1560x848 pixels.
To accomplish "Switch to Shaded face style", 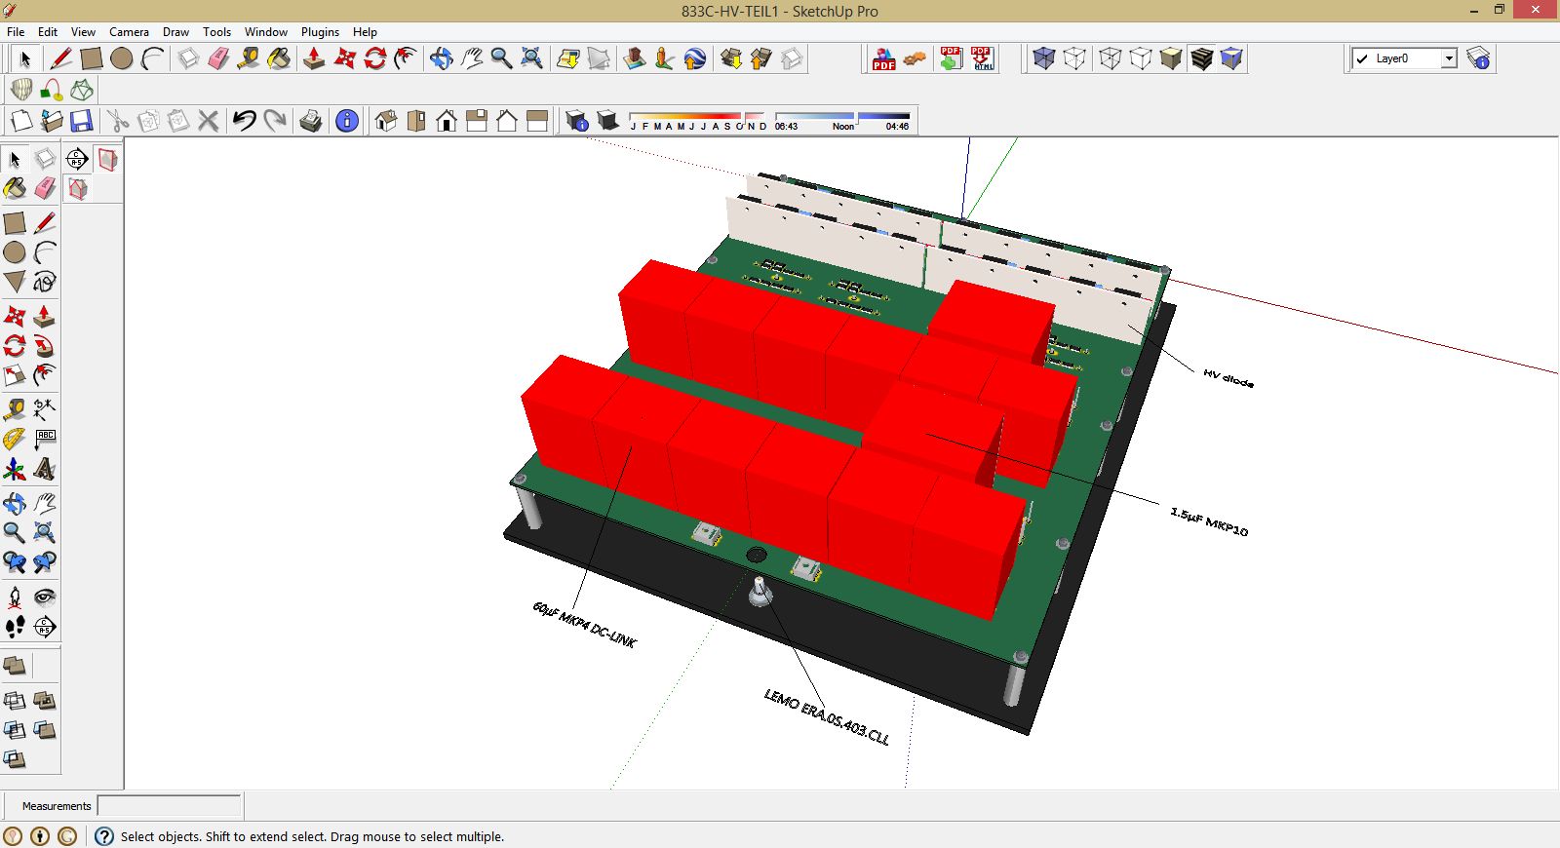I will pyautogui.click(x=1171, y=58).
